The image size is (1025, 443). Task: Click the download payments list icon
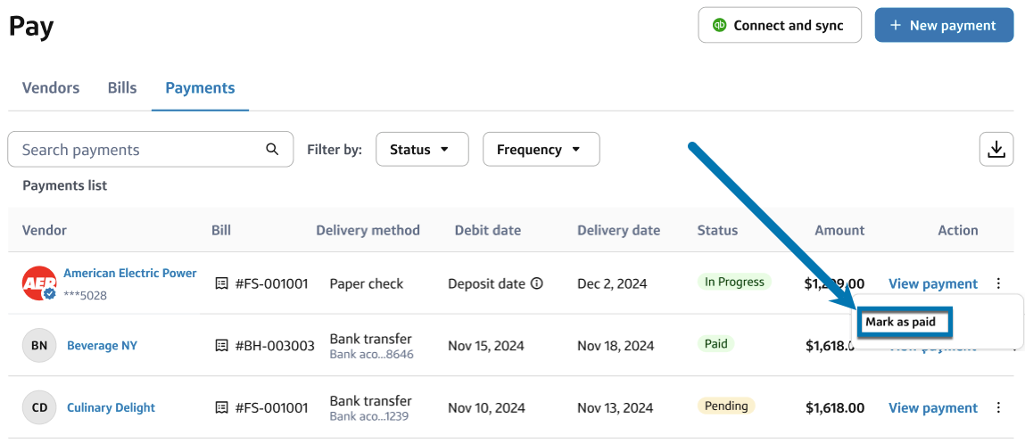996,149
